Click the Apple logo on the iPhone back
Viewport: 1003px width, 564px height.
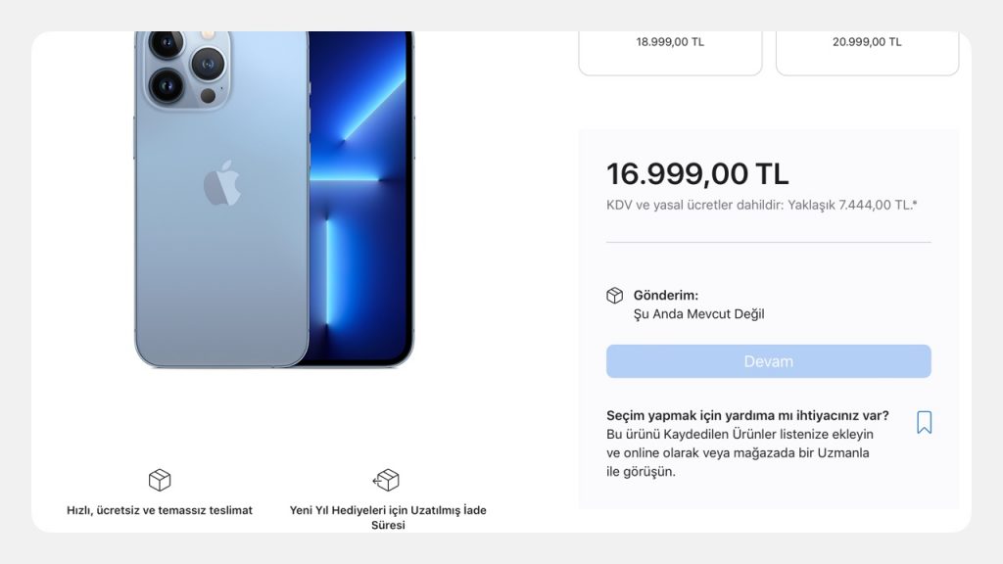click(x=221, y=183)
